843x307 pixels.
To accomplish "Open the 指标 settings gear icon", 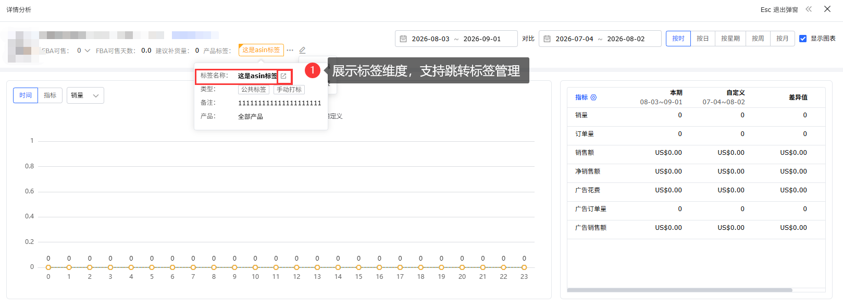I will tap(593, 97).
